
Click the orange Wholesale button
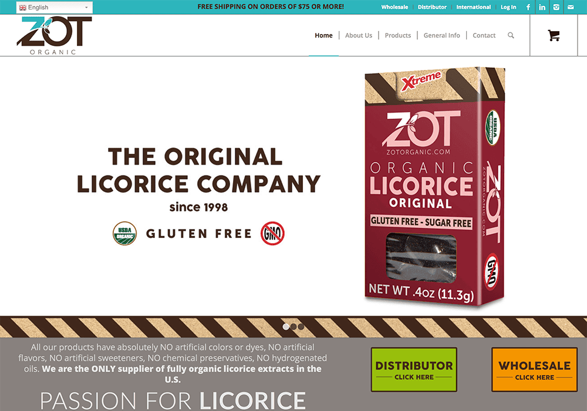(x=535, y=370)
